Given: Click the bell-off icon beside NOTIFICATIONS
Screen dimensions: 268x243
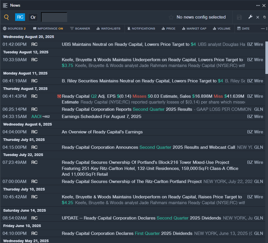Looking at the screenshot, I should pos(129,28).
